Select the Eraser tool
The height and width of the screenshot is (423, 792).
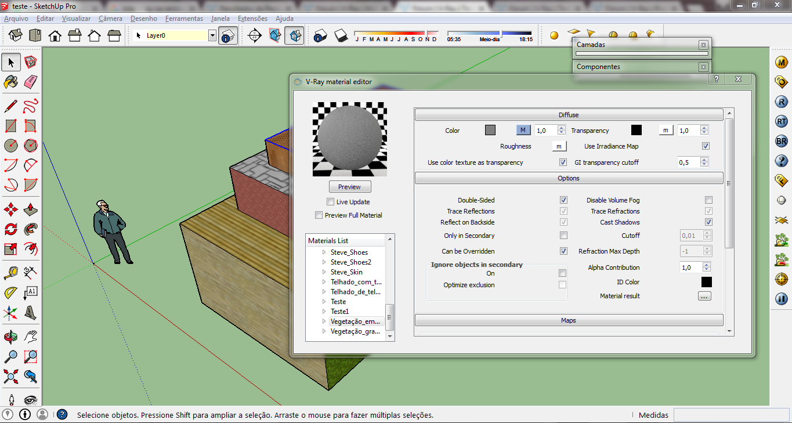point(31,82)
